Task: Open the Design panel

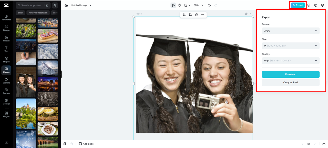Action: click(6, 28)
